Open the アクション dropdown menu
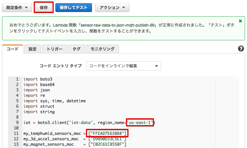The height and width of the screenshot is (148, 247). 112,7
